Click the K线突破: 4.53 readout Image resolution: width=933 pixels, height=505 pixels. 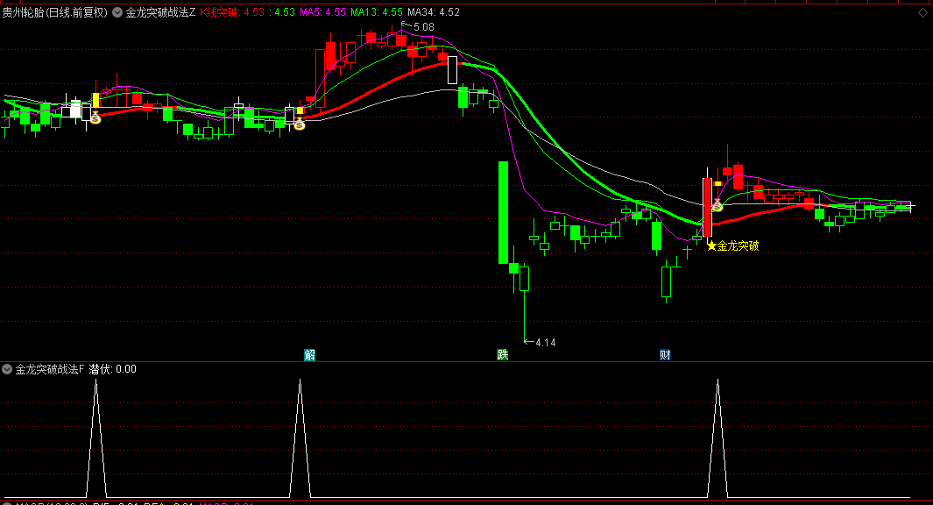(232, 12)
